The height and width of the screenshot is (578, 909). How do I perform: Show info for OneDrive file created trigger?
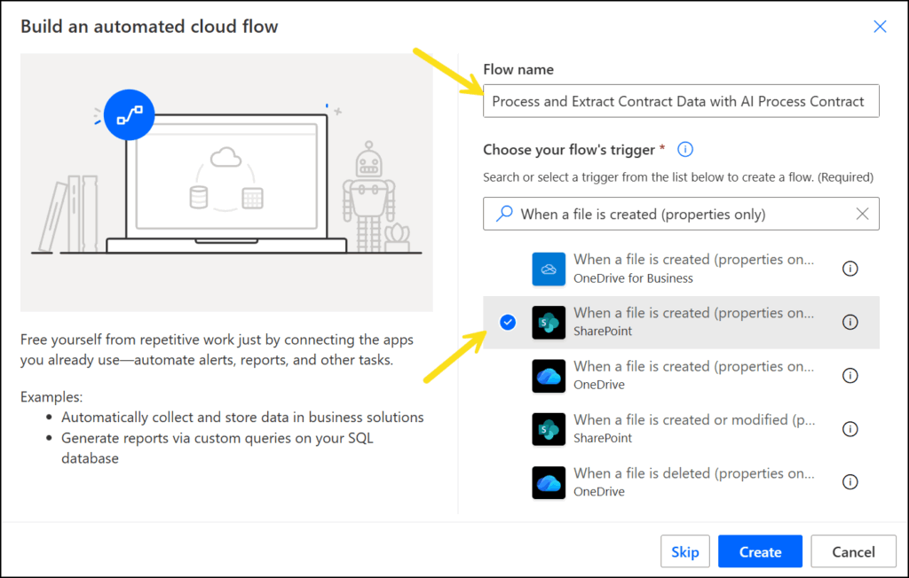pyautogui.click(x=850, y=376)
